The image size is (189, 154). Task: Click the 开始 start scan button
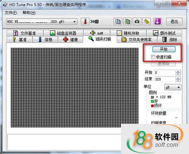coord(164,49)
